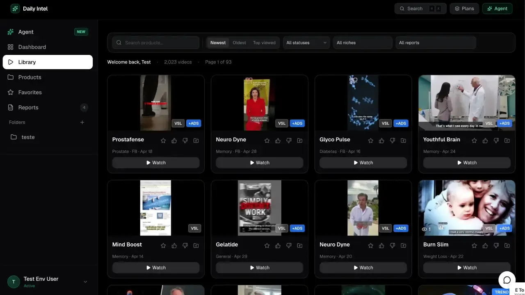Thumbs down the Prostafense video
The width and height of the screenshot is (525, 295).
(185, 141)
